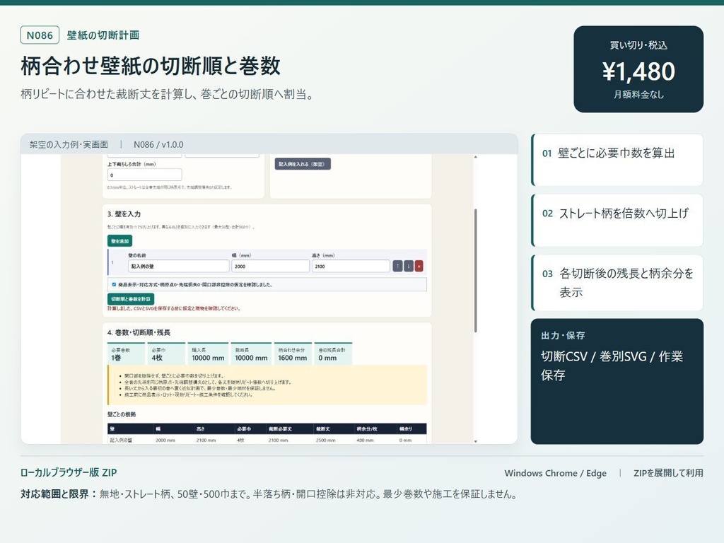Image resolution: width=724 pixels, height=543 pixels.
Task: Click the N086 / v1.0.0 version label
Action: coord(158,144)
